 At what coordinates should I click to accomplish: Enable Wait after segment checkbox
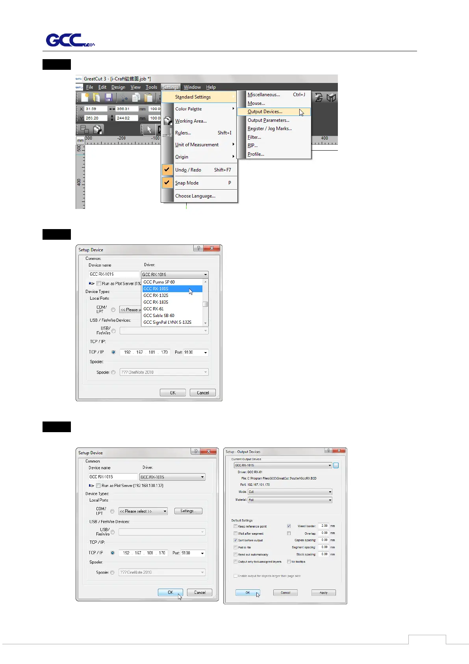235,533
